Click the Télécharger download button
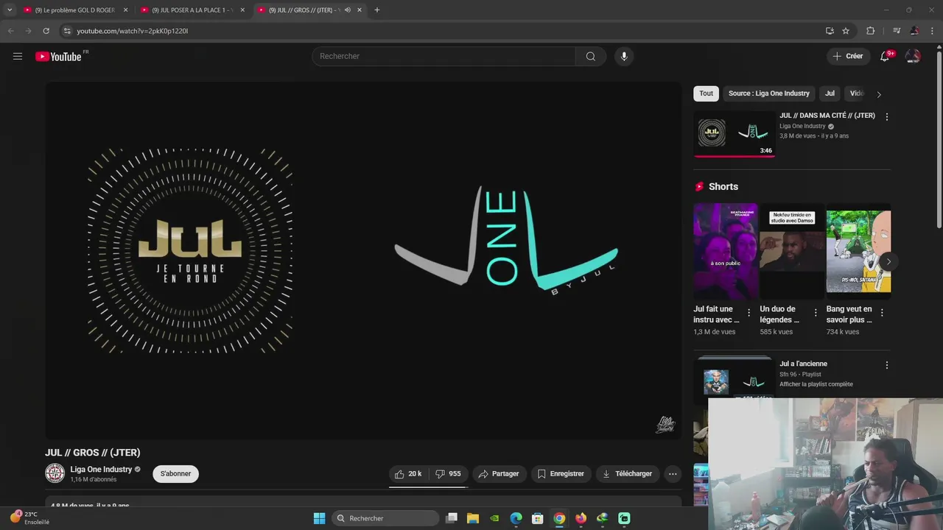 tap(627, 474)
